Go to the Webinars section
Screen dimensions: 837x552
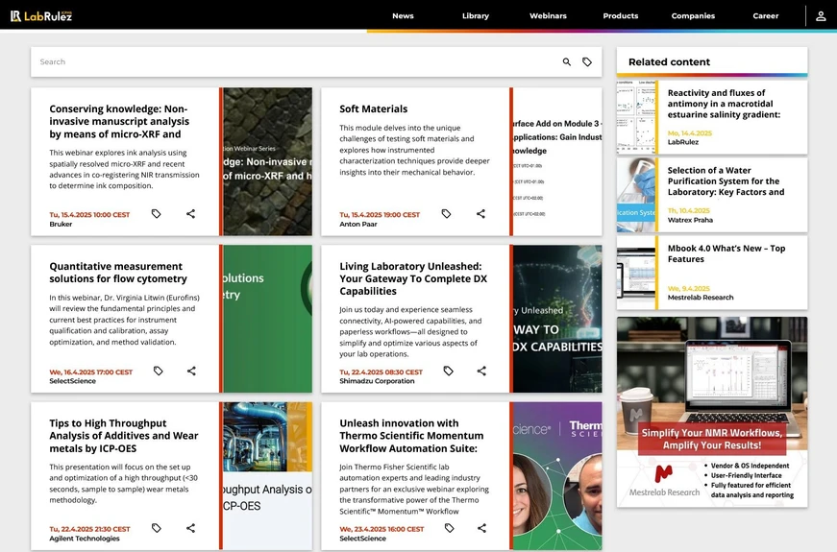click(x=548, y=16)
